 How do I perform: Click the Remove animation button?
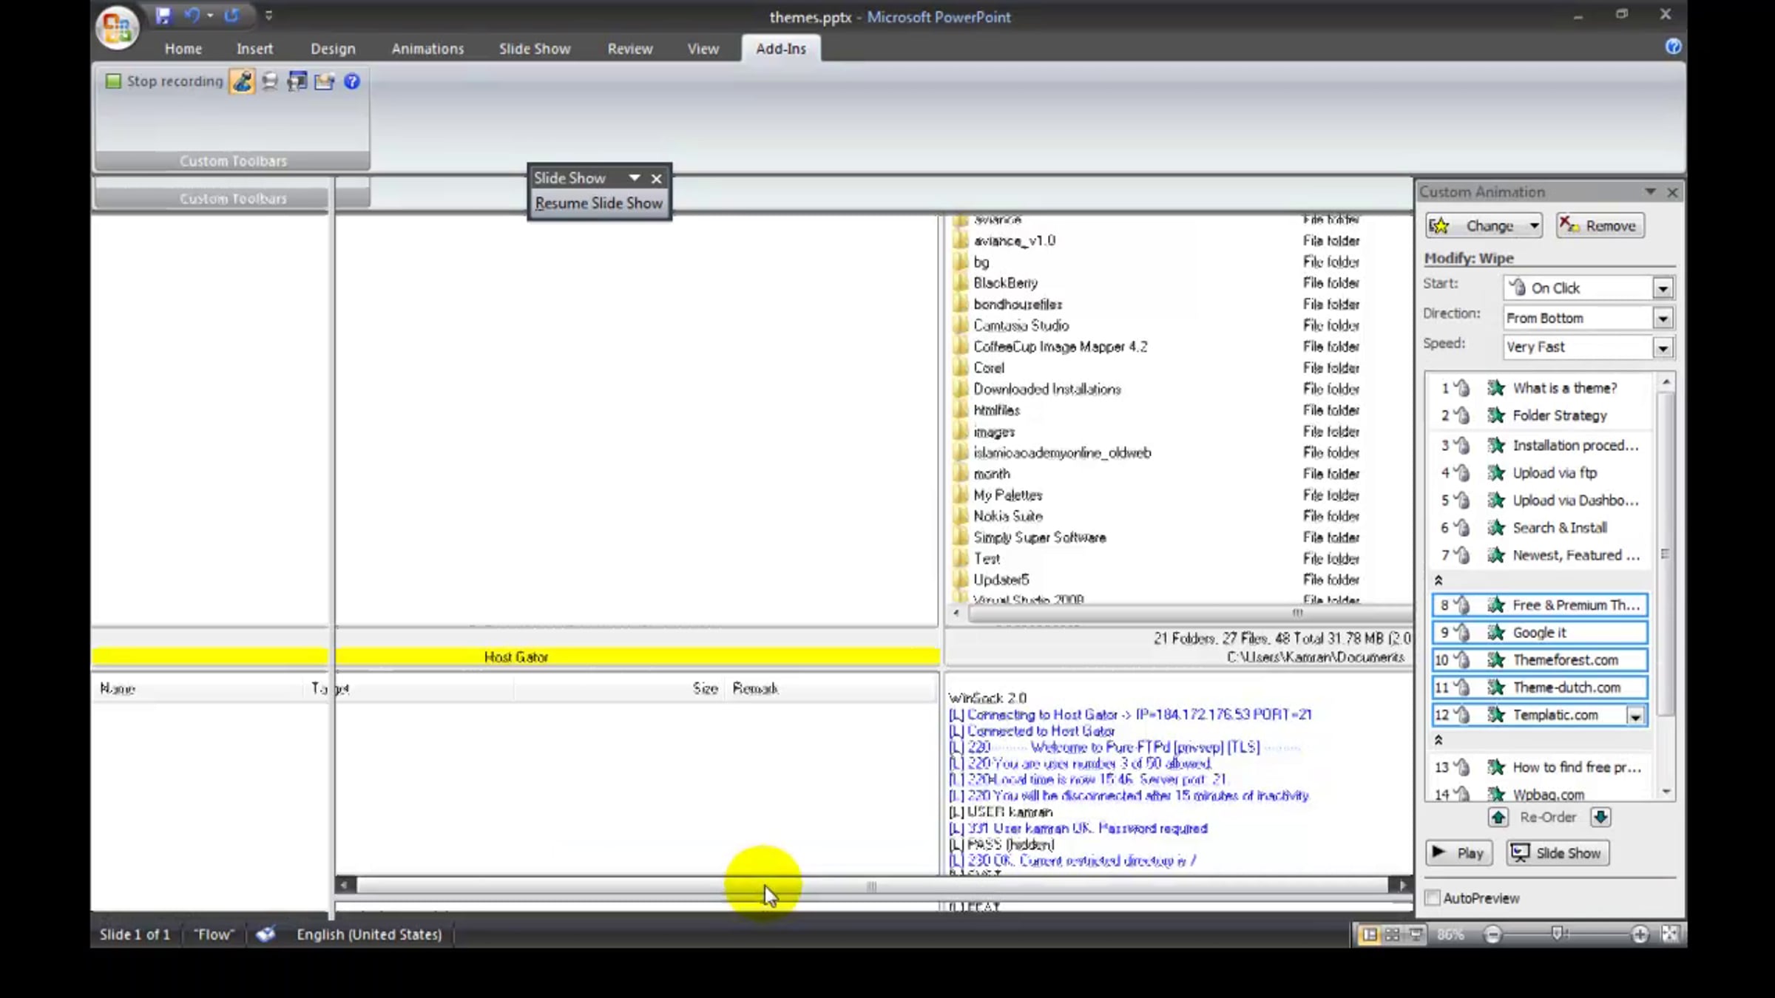1600,225
